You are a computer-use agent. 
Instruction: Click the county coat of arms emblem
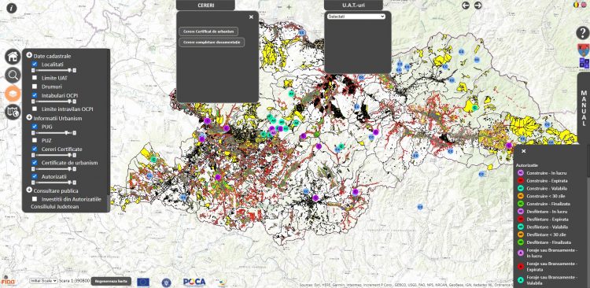pos(583,50)
